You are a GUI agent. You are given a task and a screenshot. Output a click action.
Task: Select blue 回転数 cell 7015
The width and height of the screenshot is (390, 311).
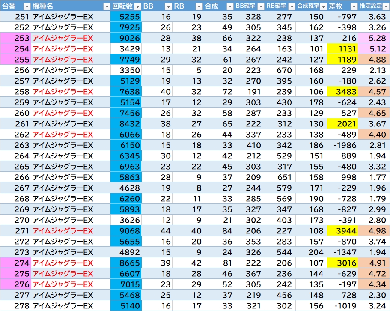click(126, 284)
